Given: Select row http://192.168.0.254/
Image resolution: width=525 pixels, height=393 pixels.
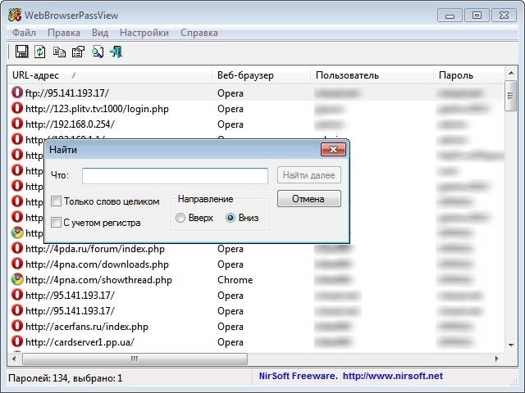Looking at the screenshot, I should (x=256, y=124).
